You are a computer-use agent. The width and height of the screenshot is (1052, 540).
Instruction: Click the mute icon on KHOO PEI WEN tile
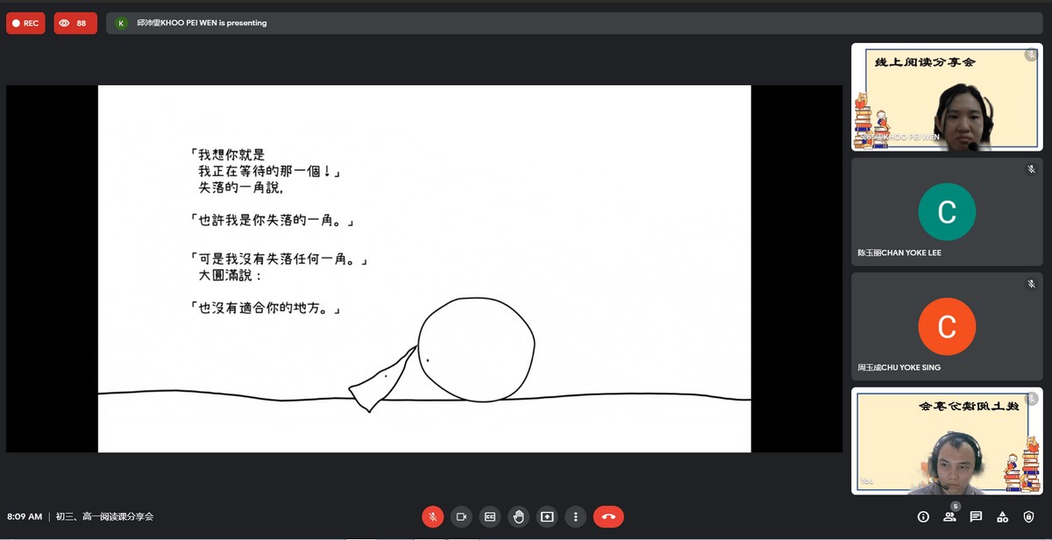[1031, 54]
